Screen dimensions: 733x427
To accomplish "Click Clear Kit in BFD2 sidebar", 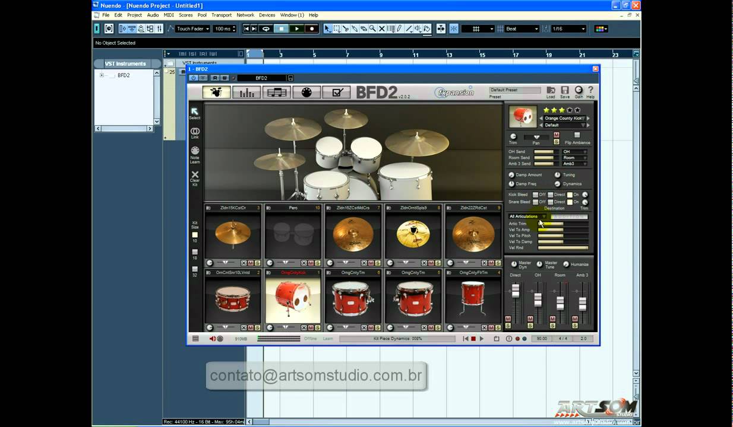I will click(195, 178).
